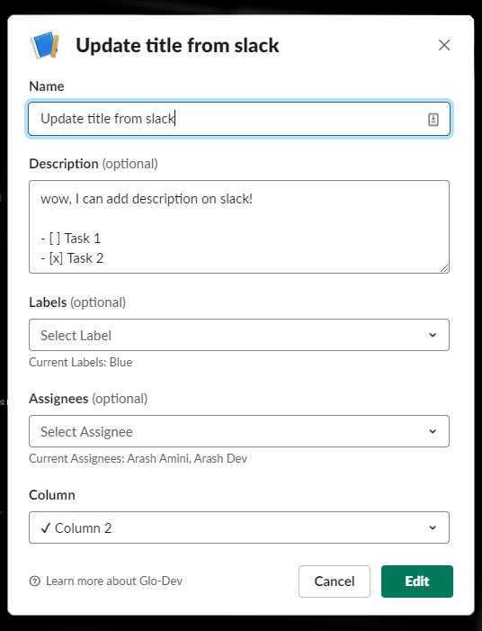Expand the Column 2 dropdown
The image size is (482, 631).
point(239,527)
